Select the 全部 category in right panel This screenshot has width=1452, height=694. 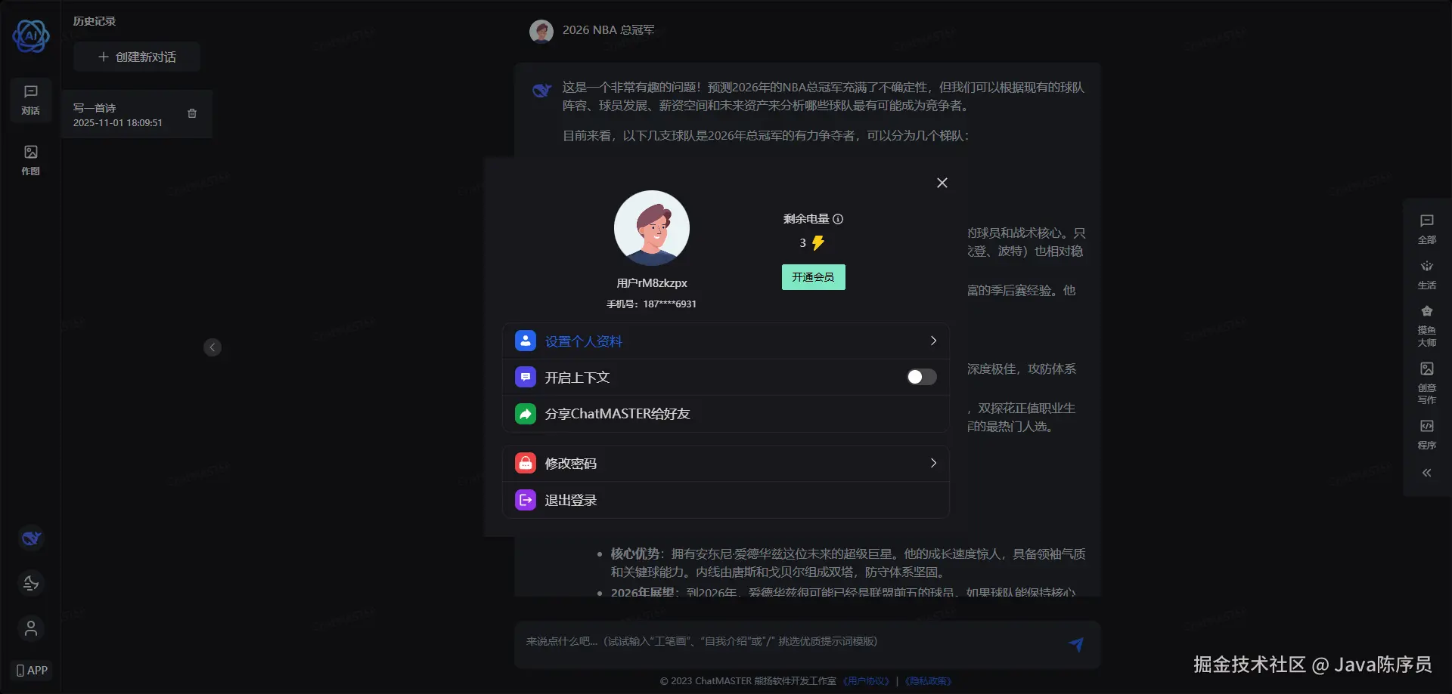1427,229
